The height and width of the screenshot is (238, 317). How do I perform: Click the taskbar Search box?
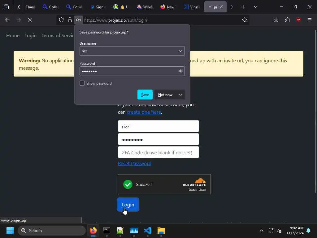click(52, 231)
